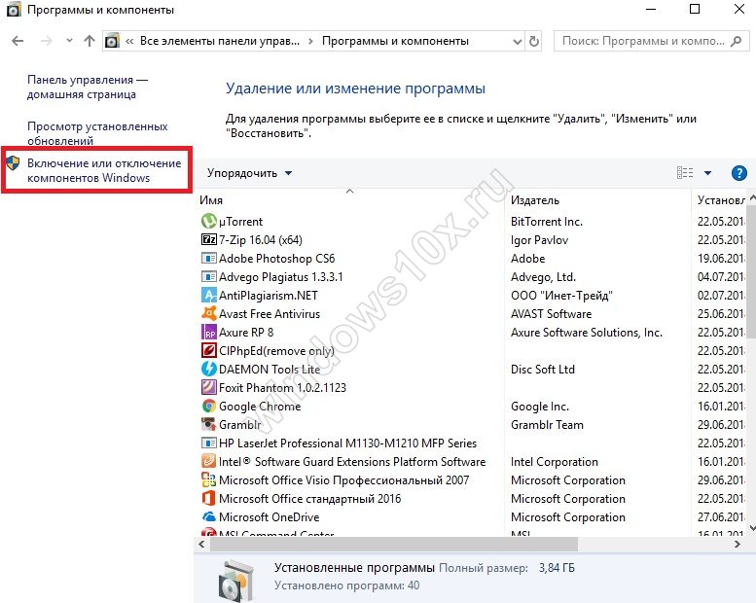Click Программы и компоненты breadcrumb
The height and width of the screenshot is (603, 756).
[395, 41]
